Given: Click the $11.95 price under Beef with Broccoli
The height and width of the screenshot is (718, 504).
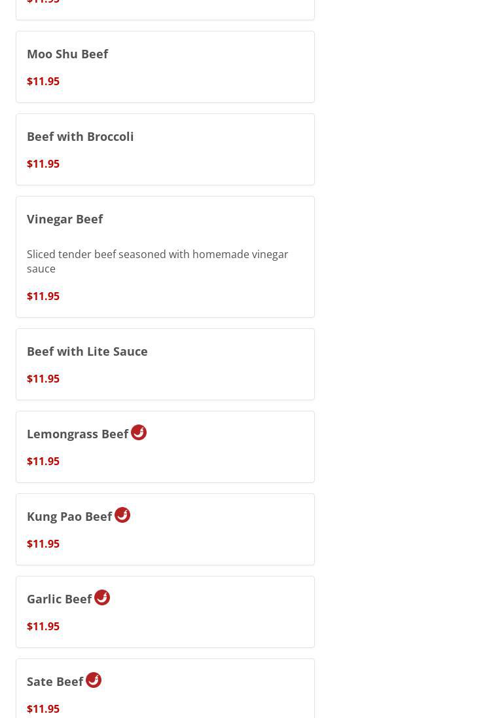Looking at the screenshot, I should coord(43,164).
